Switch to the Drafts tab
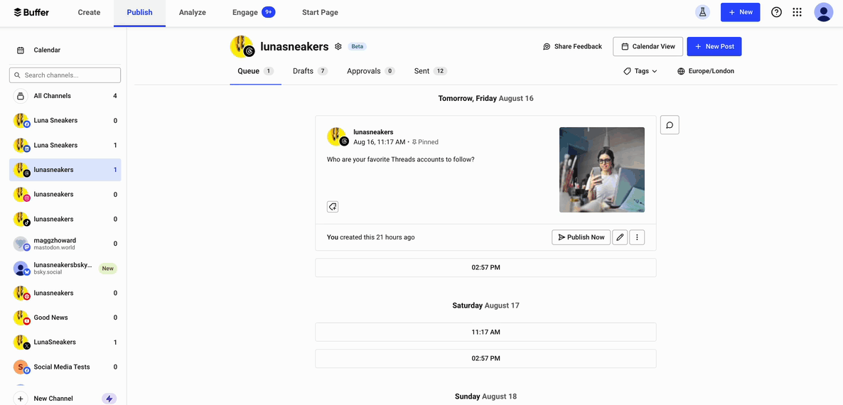Viewport: 843px width, 405px height. (x=310, y=71)
